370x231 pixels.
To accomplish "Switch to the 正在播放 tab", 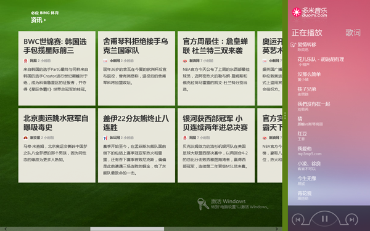I will (x=307, y=33).
